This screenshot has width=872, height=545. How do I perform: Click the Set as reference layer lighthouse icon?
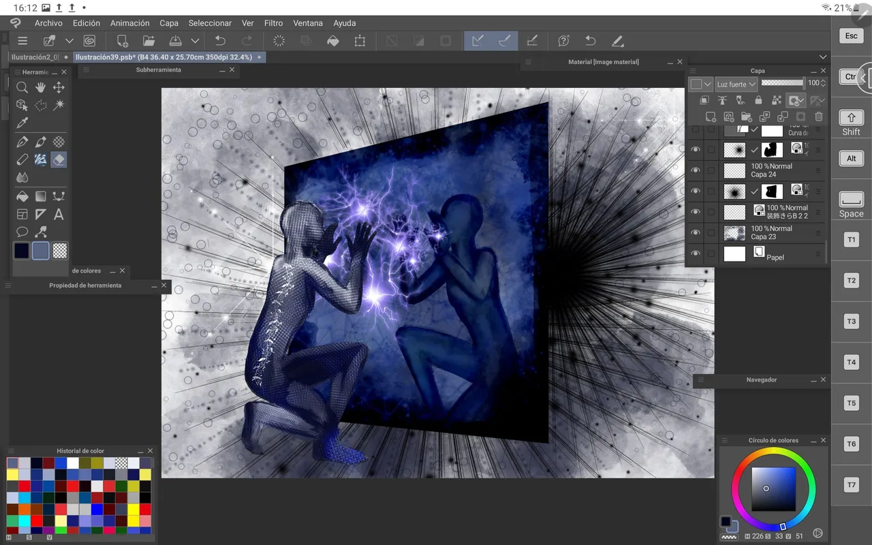(722, 101)
